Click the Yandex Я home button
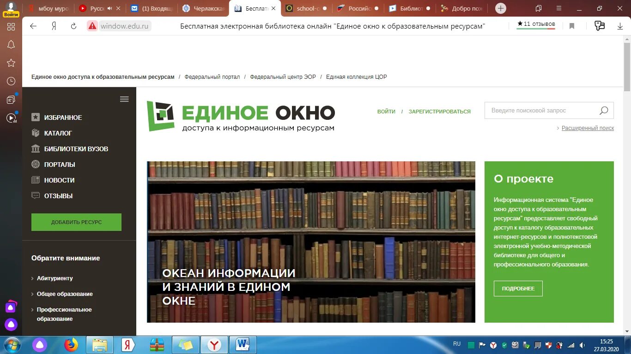This screenshot has height=354, width=631. [x=54, y=26]
